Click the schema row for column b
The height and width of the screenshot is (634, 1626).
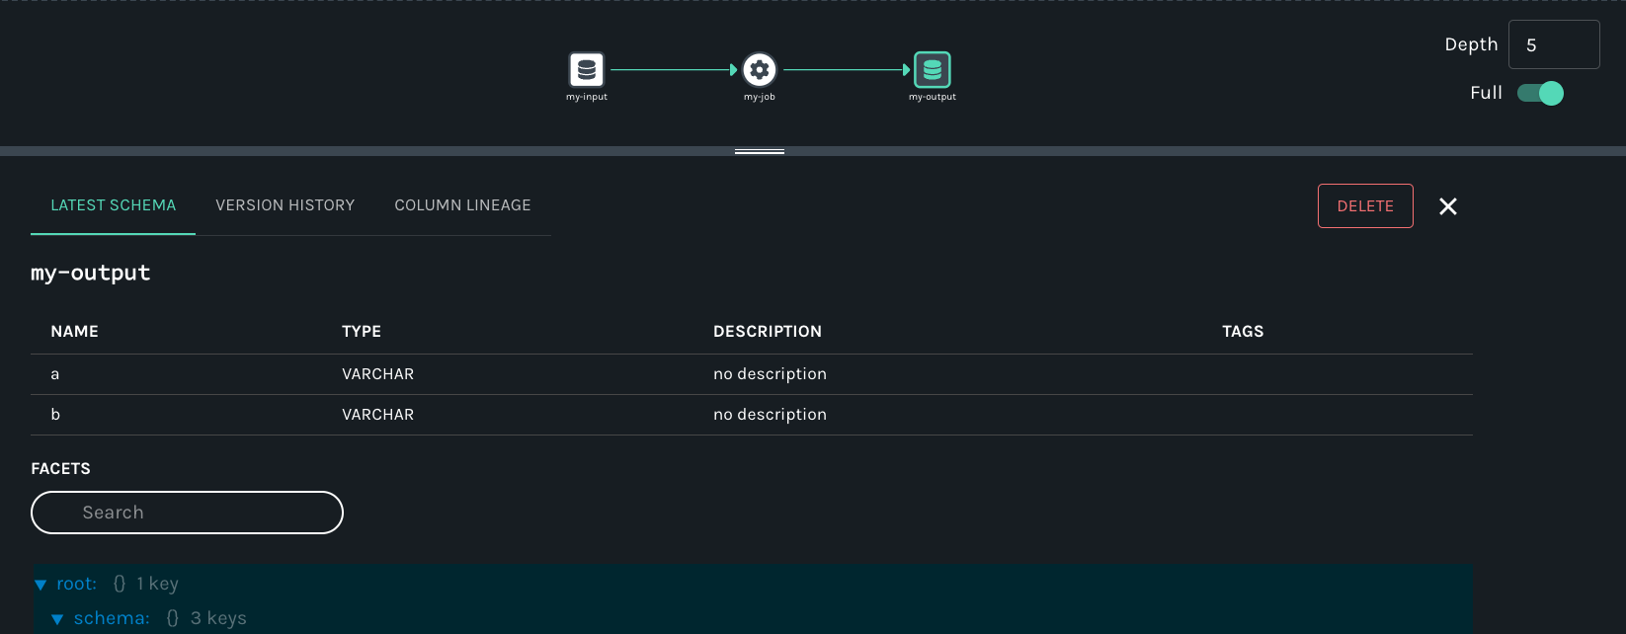pos(751,415)
